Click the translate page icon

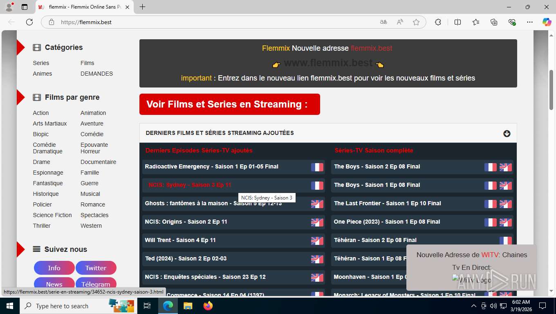(x=383, y=22)
